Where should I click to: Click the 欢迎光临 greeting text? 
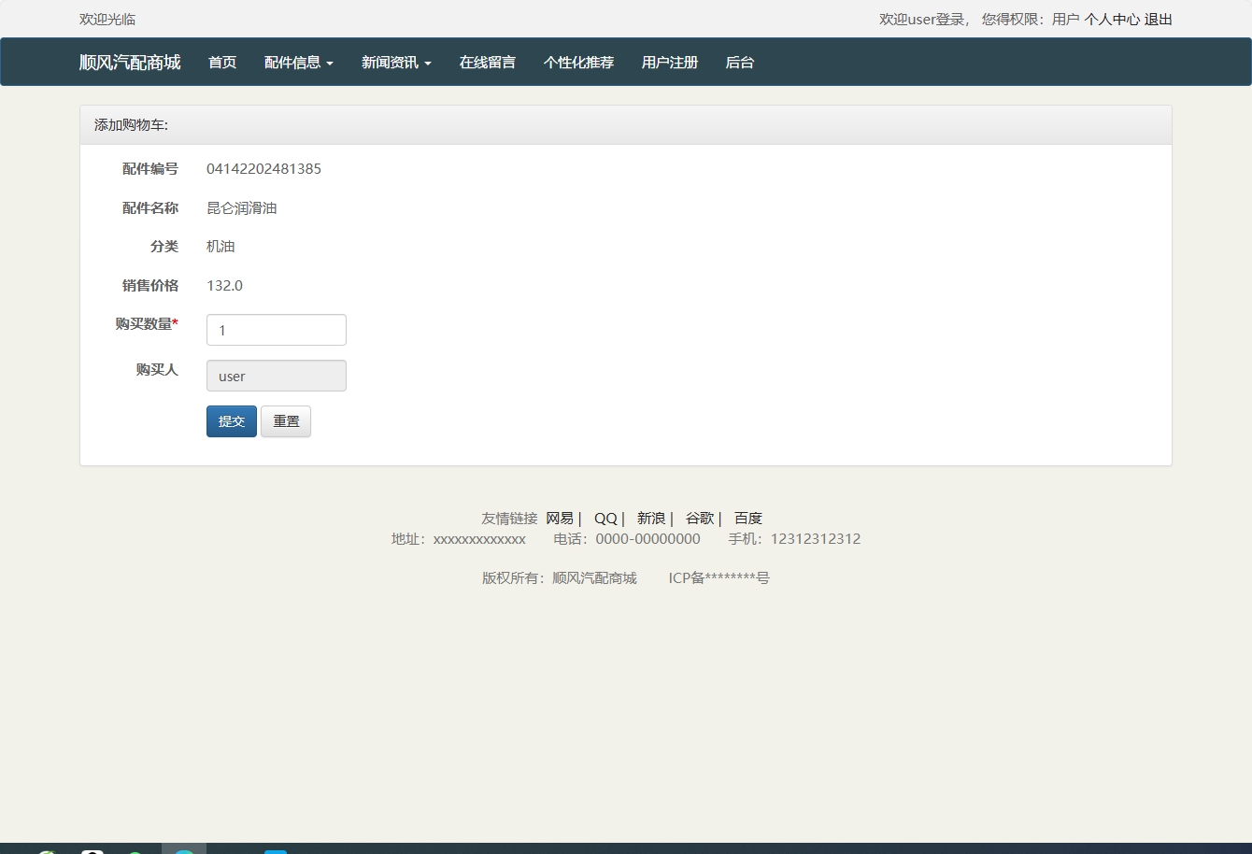pyautogui.click(x=107, y=20)
